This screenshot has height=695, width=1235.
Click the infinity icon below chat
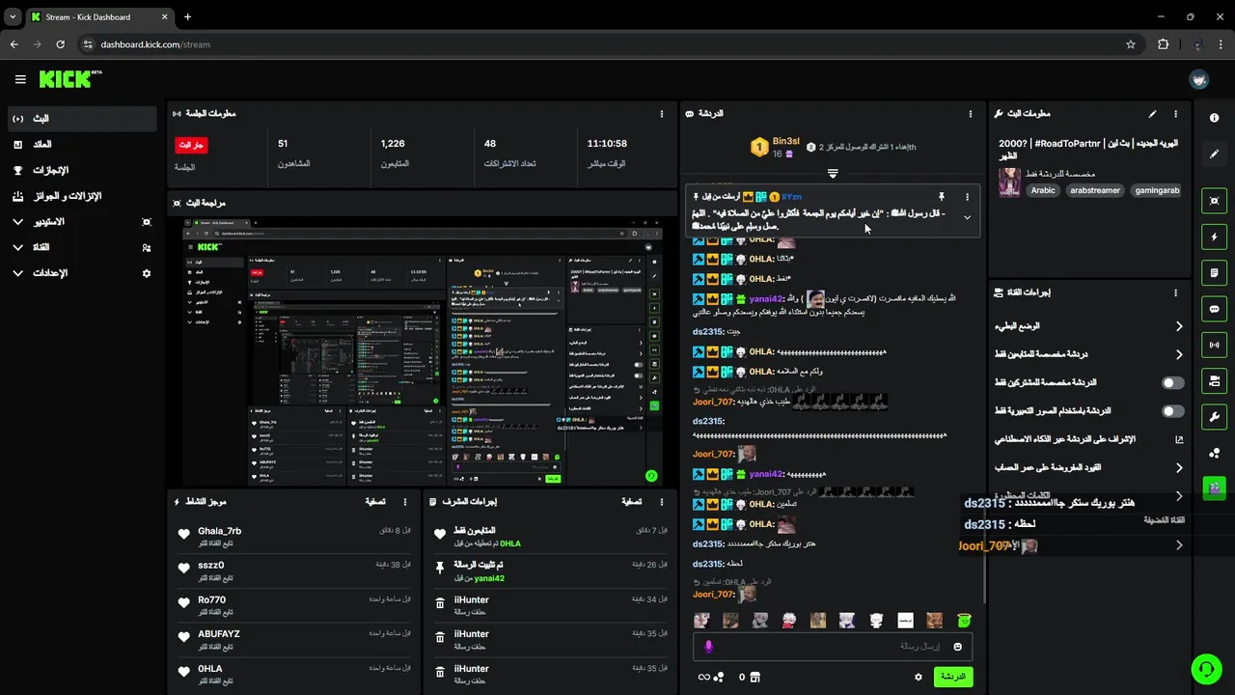click(704, 677)
